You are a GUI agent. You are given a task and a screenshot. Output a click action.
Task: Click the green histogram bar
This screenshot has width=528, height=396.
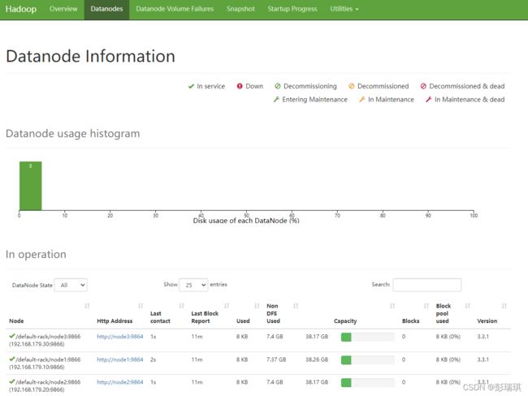click(x=31, y=186)
